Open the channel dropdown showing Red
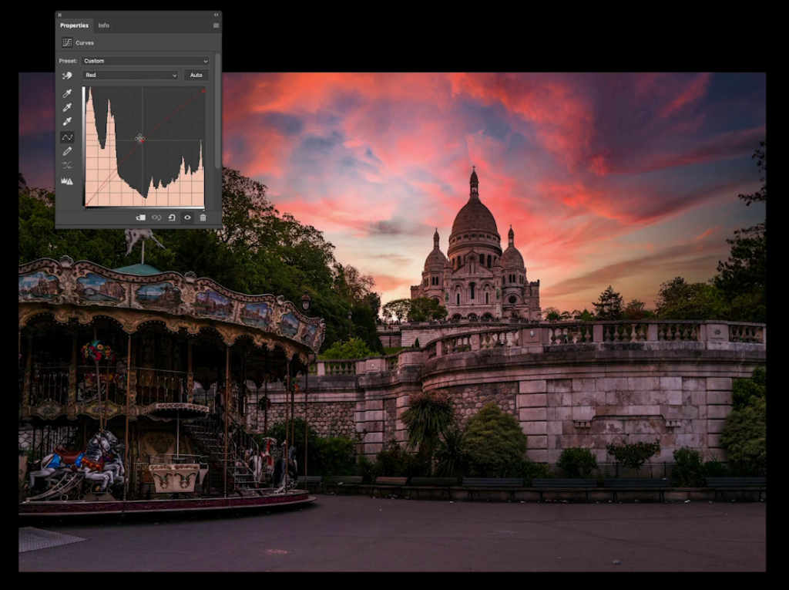 point(129,75)
